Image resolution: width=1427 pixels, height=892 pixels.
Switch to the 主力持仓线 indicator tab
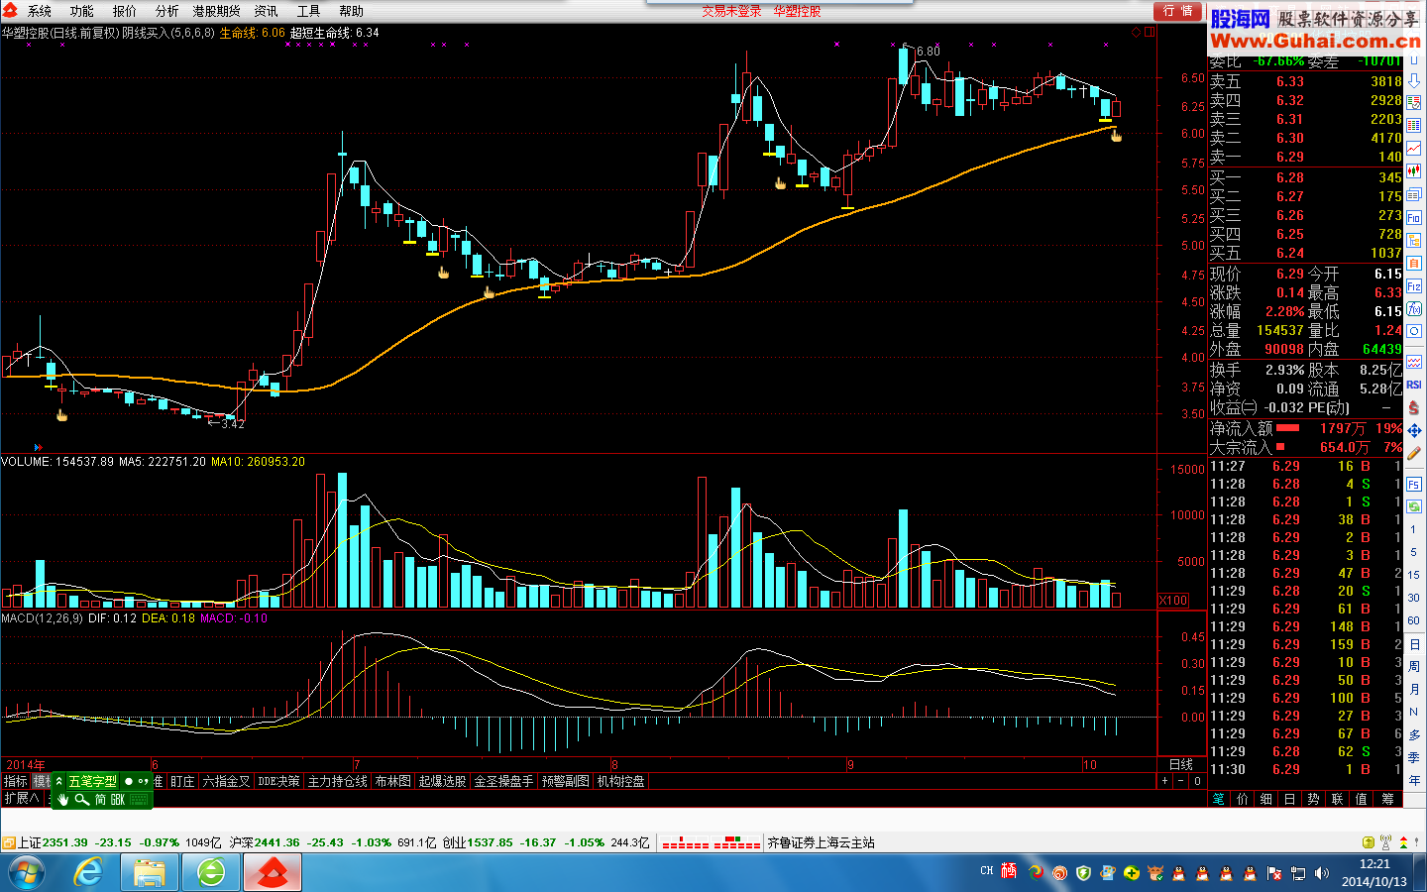(x=338, y=781)
